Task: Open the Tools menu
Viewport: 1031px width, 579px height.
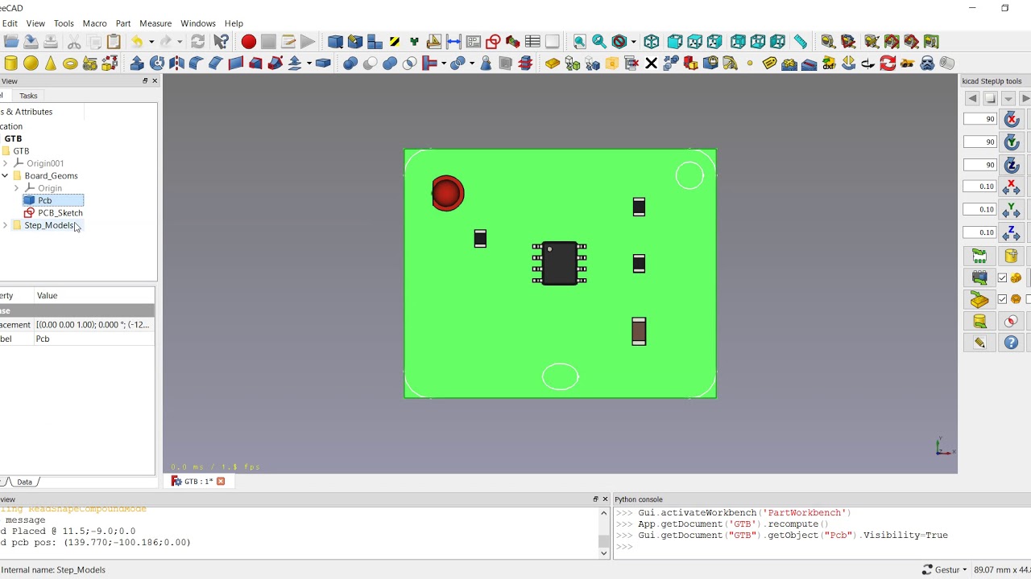Action: (x=64, y=23)
